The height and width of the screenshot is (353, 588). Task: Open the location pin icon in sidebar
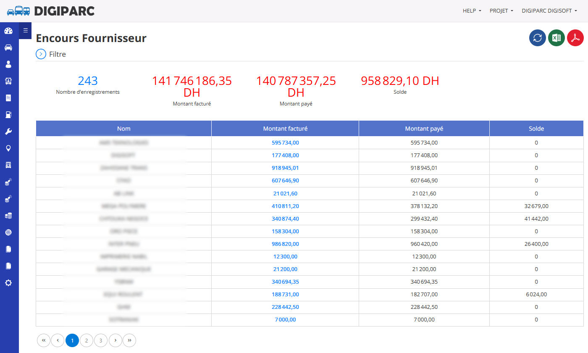[8, 148]
